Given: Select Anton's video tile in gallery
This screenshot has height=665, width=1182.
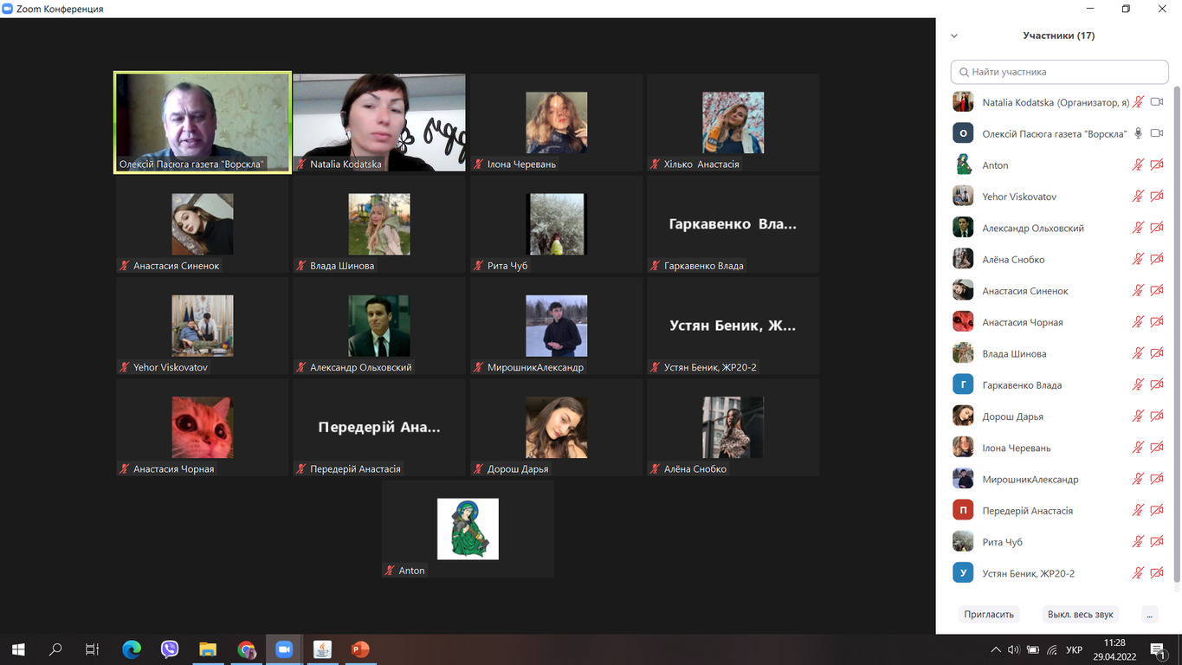Looking at the screenshot, I should tap(468, 528).
